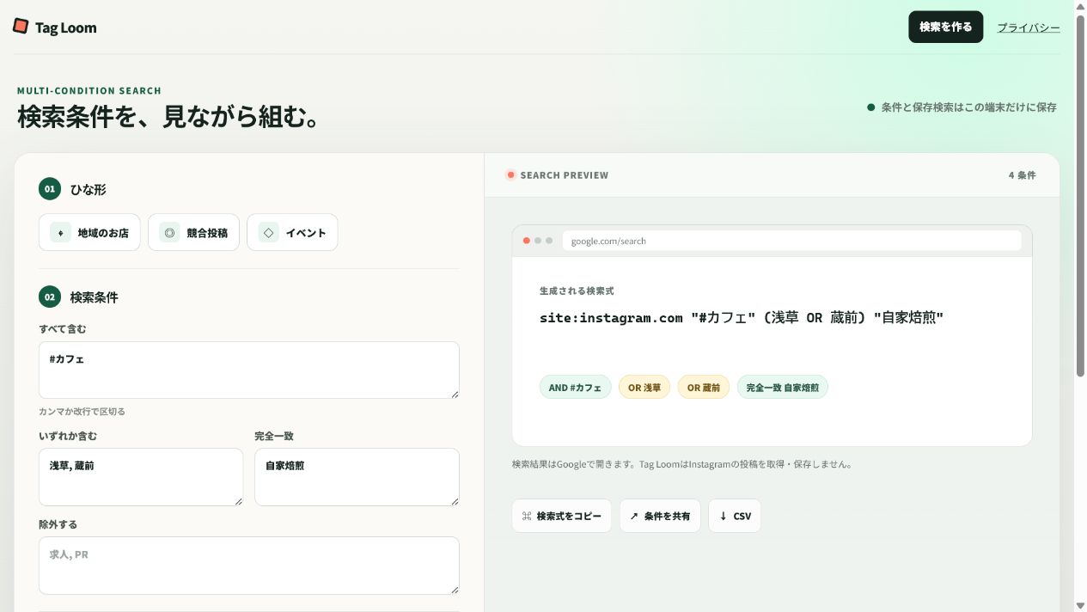
Task: Click the ひな形 section title
Action: (x=89, y=189)
